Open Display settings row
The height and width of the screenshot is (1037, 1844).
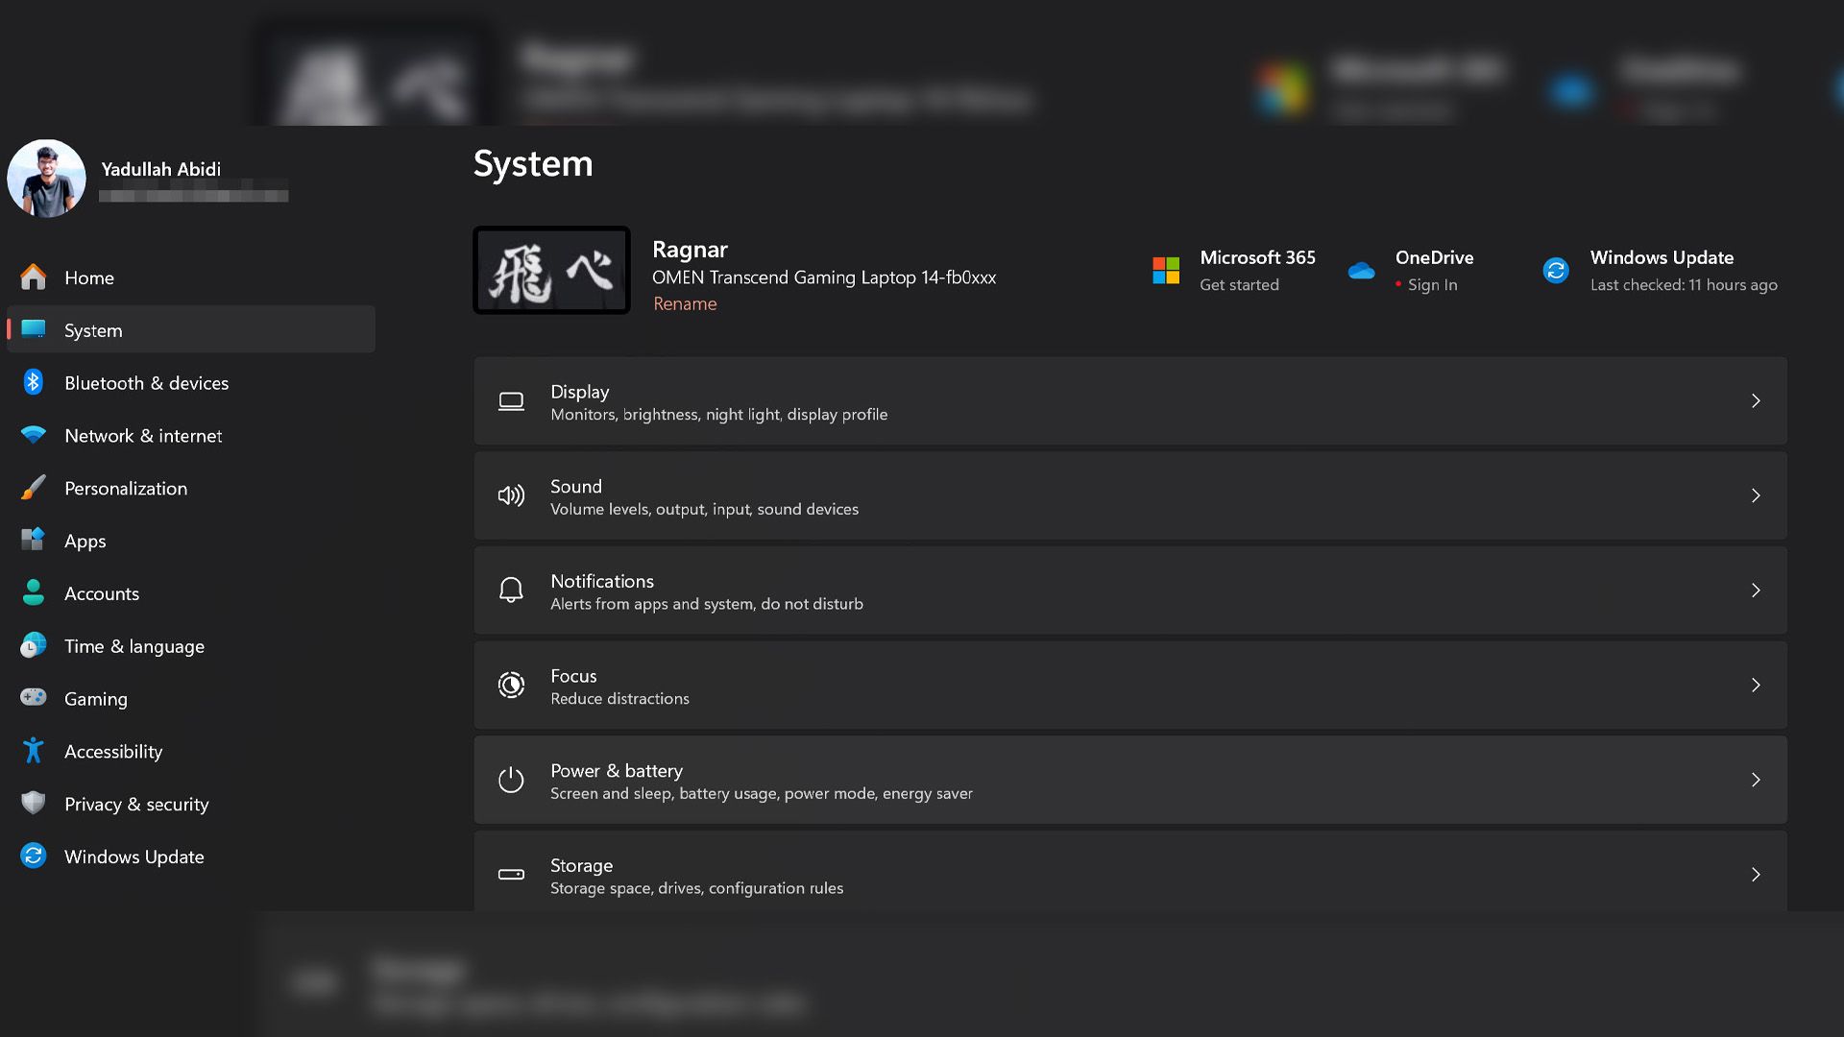tap(1130, 401)
